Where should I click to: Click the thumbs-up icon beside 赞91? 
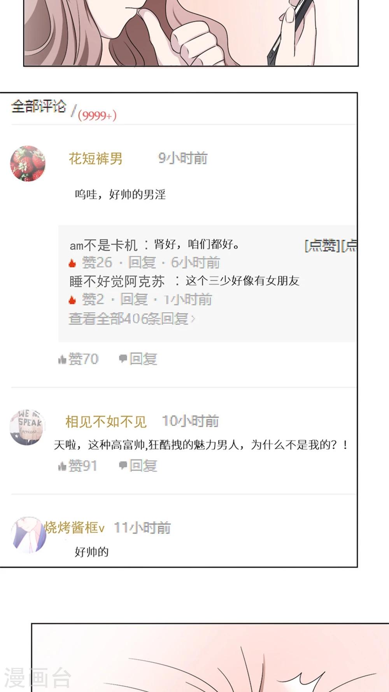click(62, 466)
